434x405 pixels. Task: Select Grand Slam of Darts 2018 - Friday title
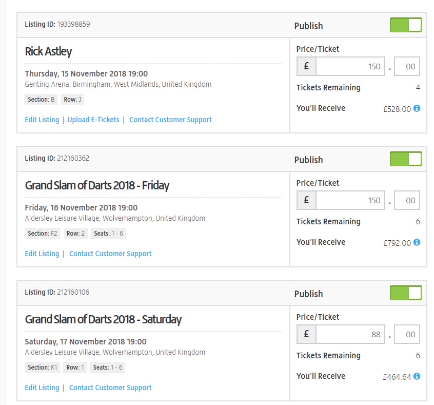pos(97,186)
